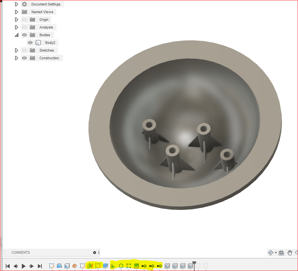Jump to the timeline end
Image resolution: width=298 pixels, height=271 pixels.
point(40,266)
